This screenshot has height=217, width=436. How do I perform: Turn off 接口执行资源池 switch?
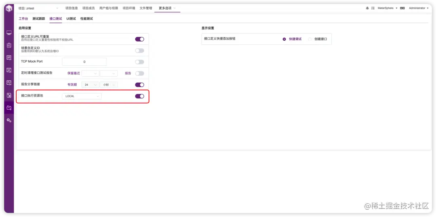coord(140,96)
